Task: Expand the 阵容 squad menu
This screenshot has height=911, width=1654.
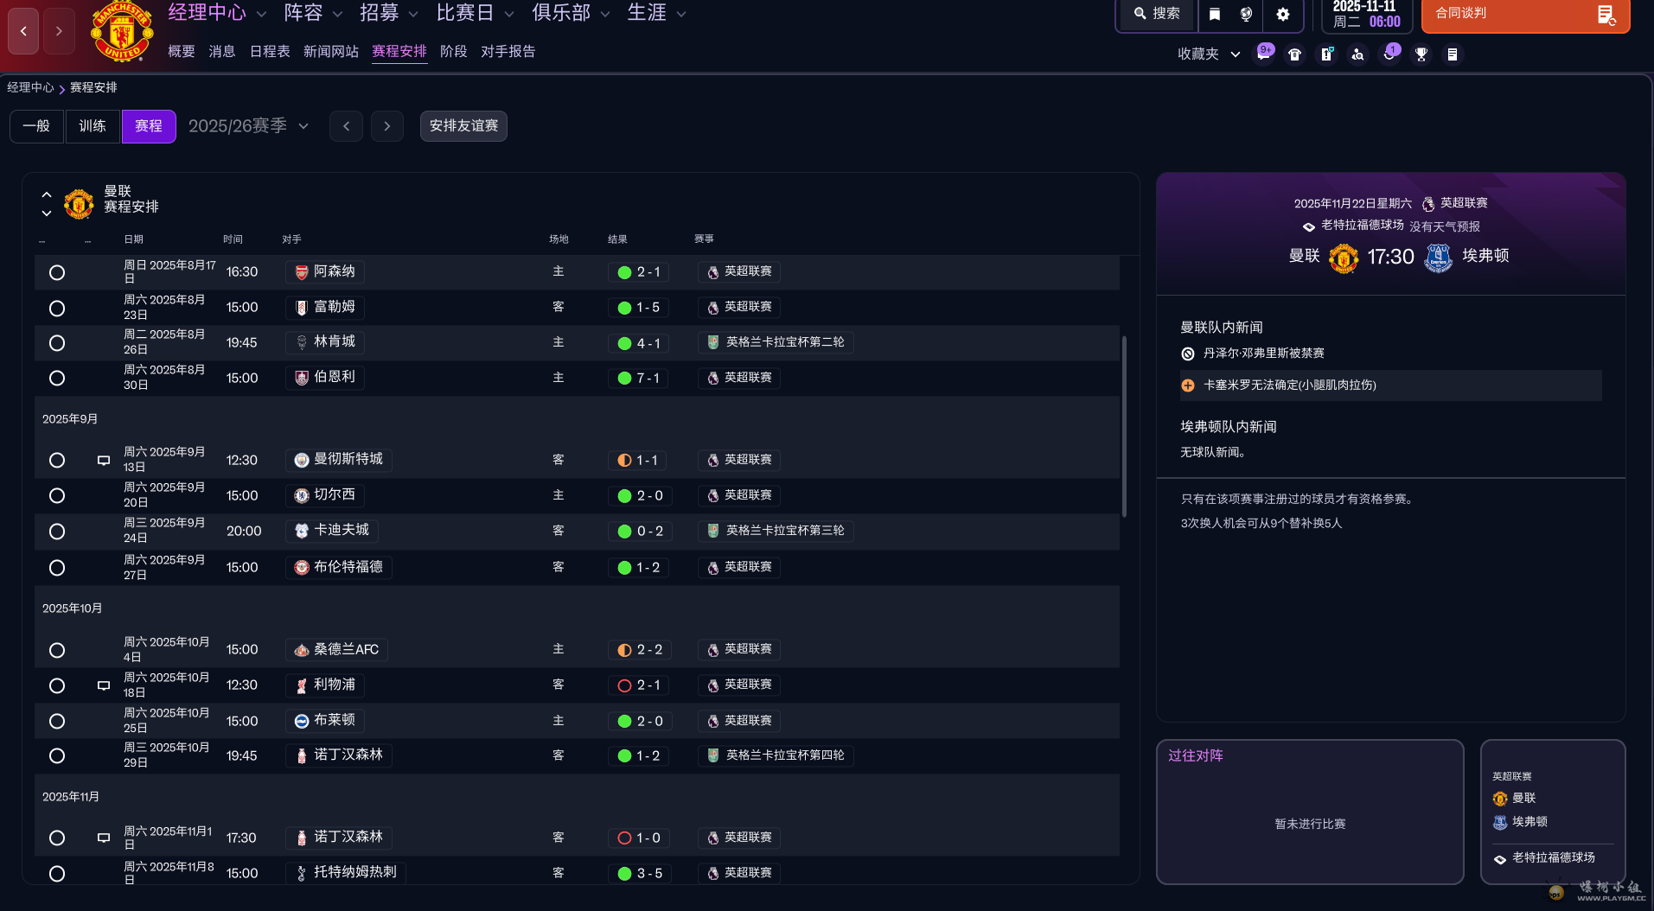Action: (313, 13)
